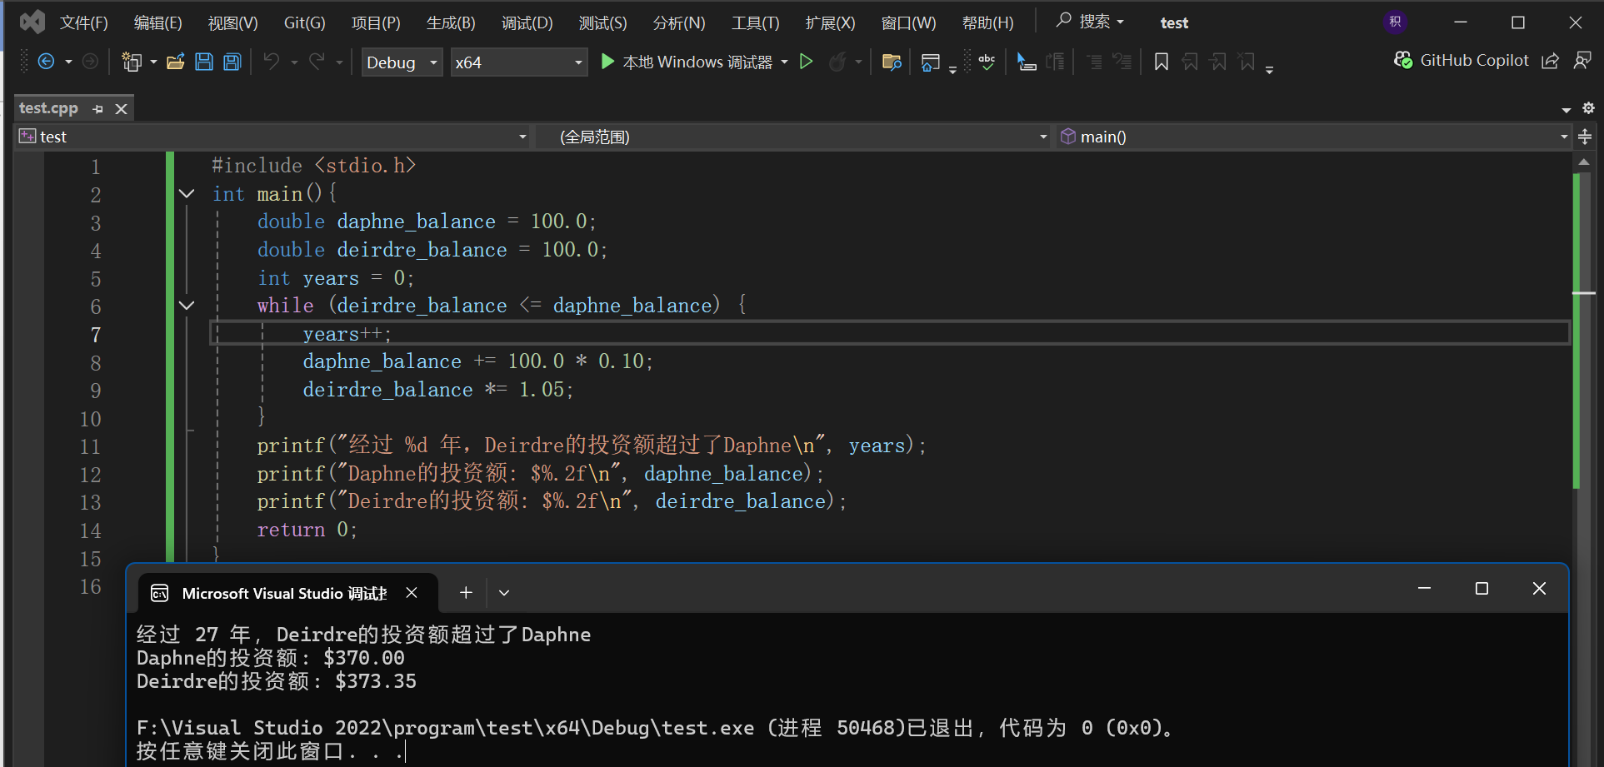Click line number 11 in the editor gutter
Screen dimensions: 1604x767
(90, 447)
